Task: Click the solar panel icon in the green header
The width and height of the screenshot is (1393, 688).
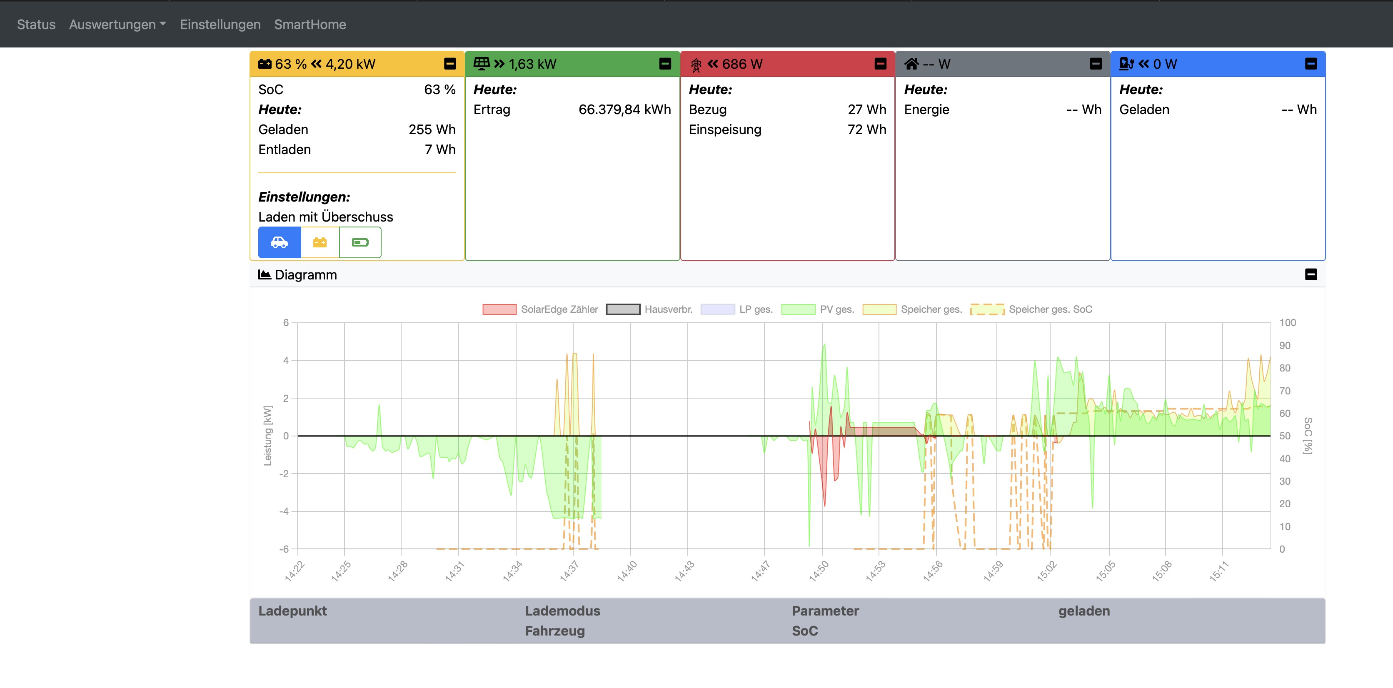Action: pos(481,64)
